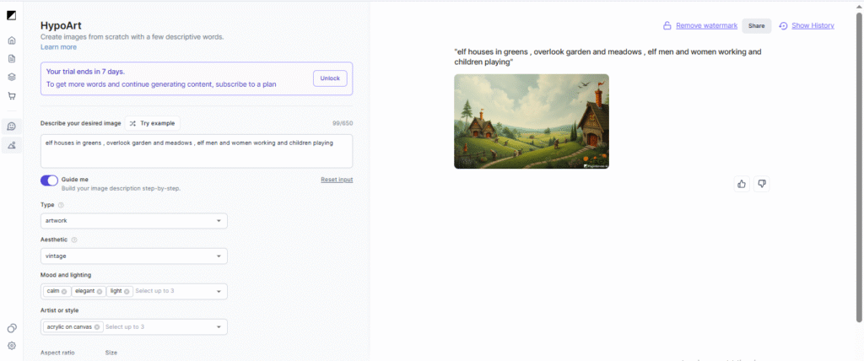
Task: Click the Show History link
Action: pyautogui.click(x=807, y=26)
